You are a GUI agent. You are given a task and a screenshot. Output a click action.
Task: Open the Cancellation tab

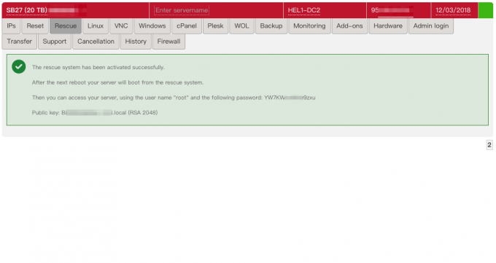(96, 42)
